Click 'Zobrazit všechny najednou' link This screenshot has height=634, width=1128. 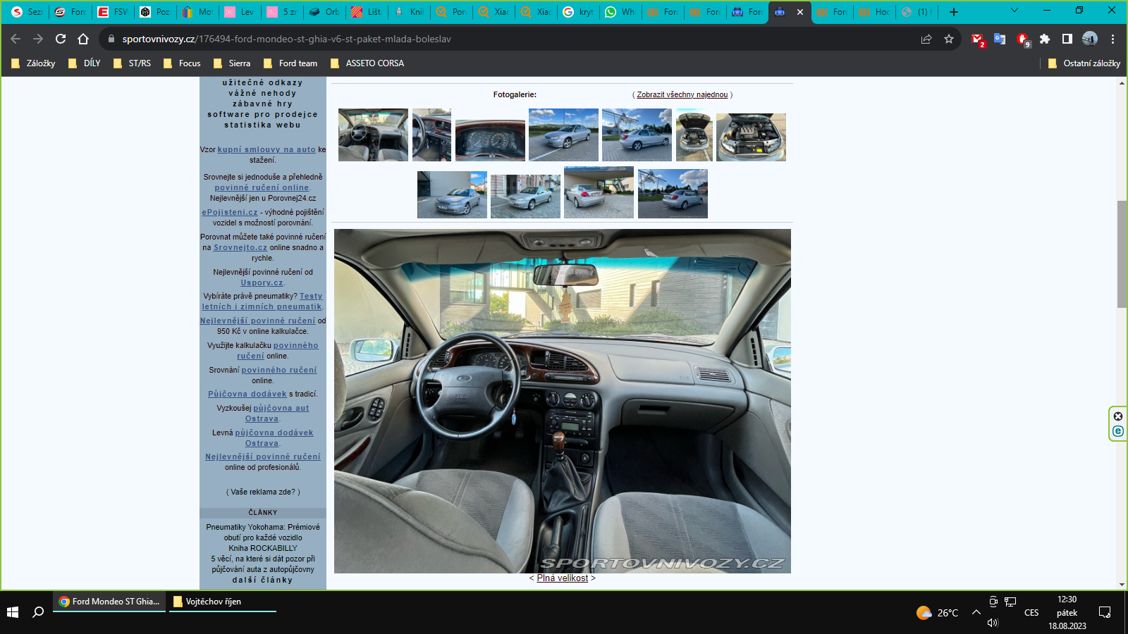pyautogui.click(x=682, y=94)
